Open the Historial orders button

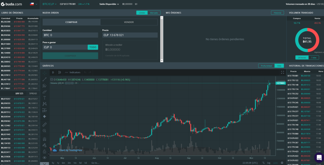point(277,13)
